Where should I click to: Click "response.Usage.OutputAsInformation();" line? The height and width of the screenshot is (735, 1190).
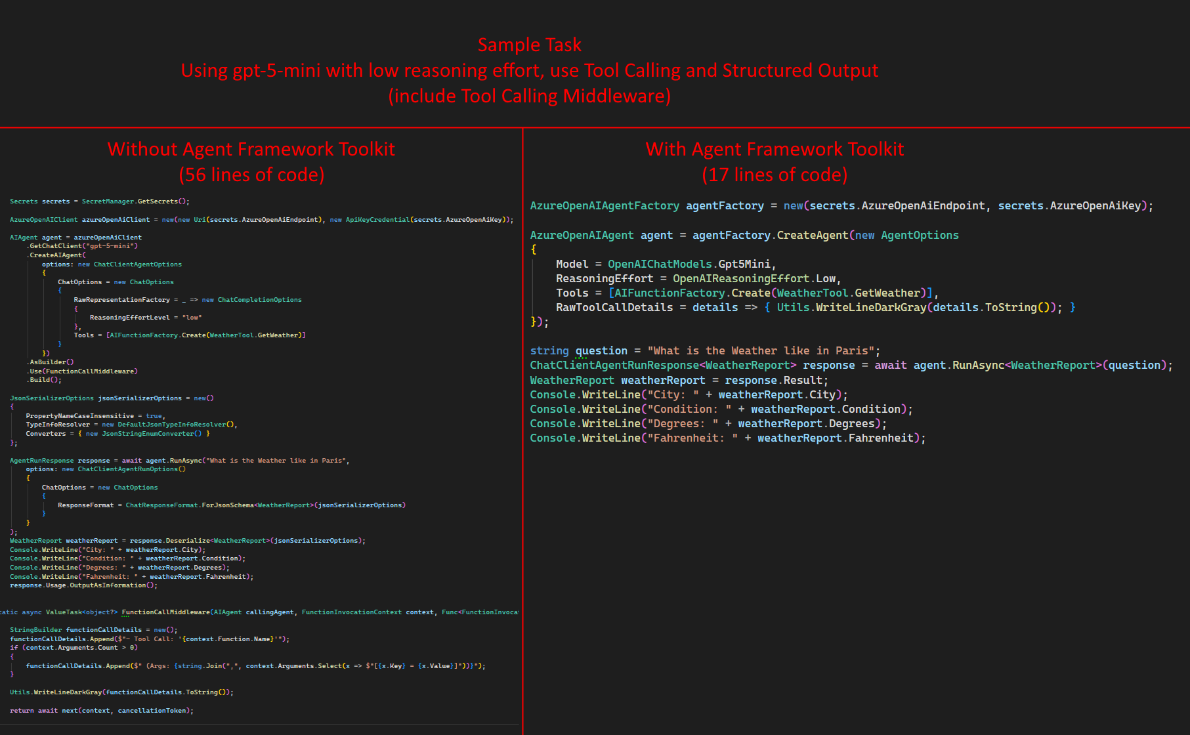[x=84, y=585]
